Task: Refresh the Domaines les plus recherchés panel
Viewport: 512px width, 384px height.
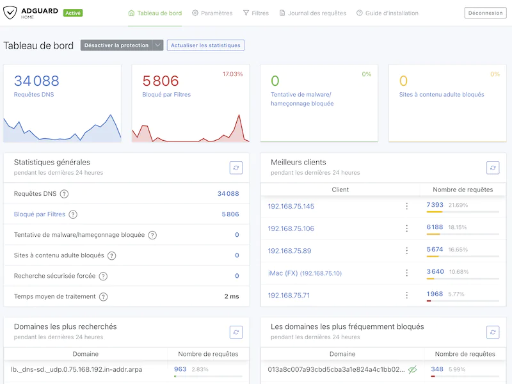Action: point(236,332)
